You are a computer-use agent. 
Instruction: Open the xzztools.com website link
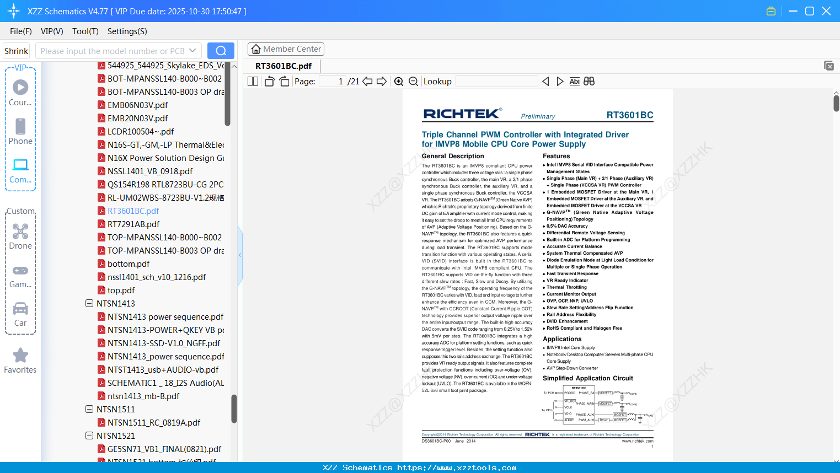coord(457,467)
